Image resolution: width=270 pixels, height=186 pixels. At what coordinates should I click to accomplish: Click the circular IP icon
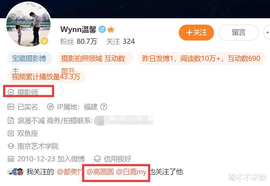[x=50, y=107]
